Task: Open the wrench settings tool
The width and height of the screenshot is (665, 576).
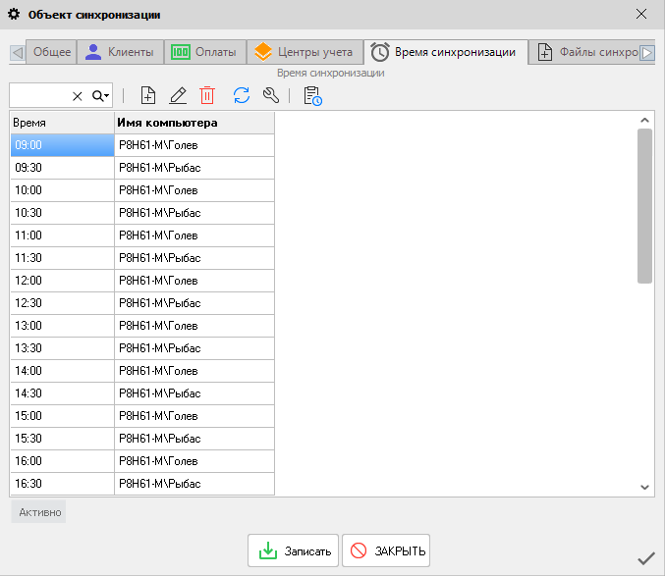Action: (271, 95)
